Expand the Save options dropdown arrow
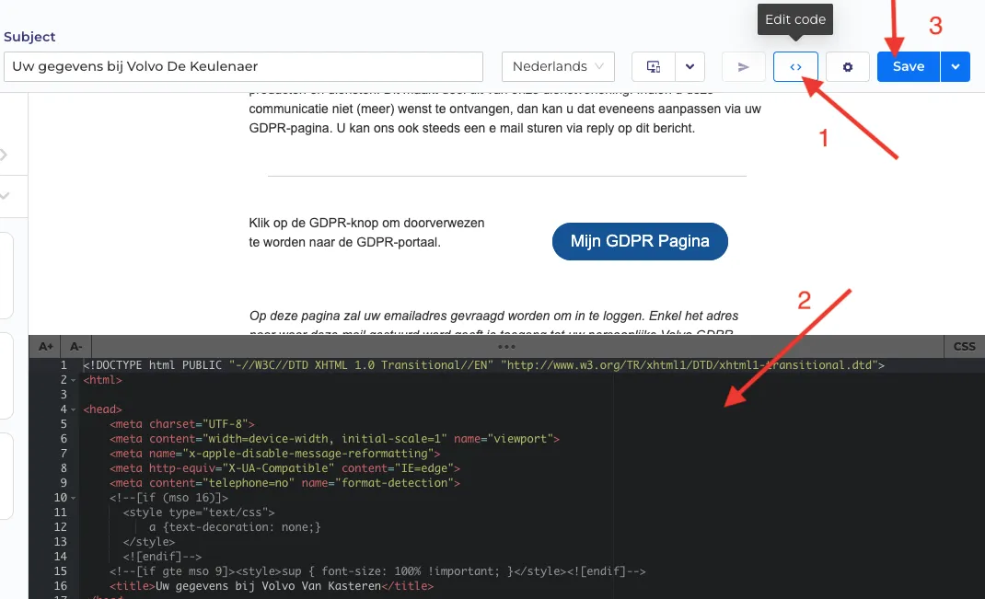This screenshot has height=599, width=985. (x=956, y=66)
